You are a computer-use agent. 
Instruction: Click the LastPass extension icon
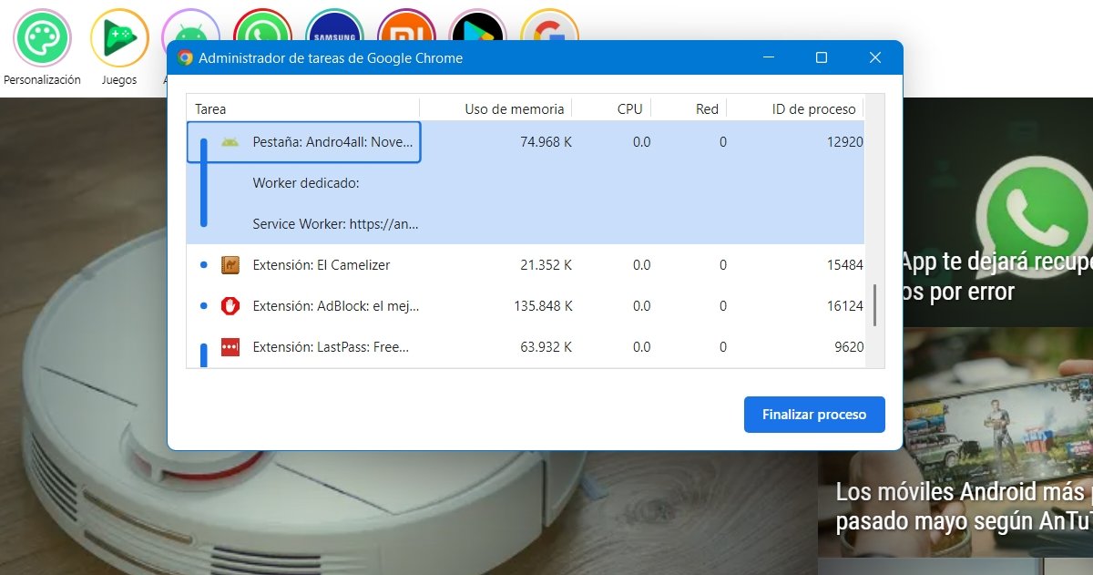pos(230,347)
